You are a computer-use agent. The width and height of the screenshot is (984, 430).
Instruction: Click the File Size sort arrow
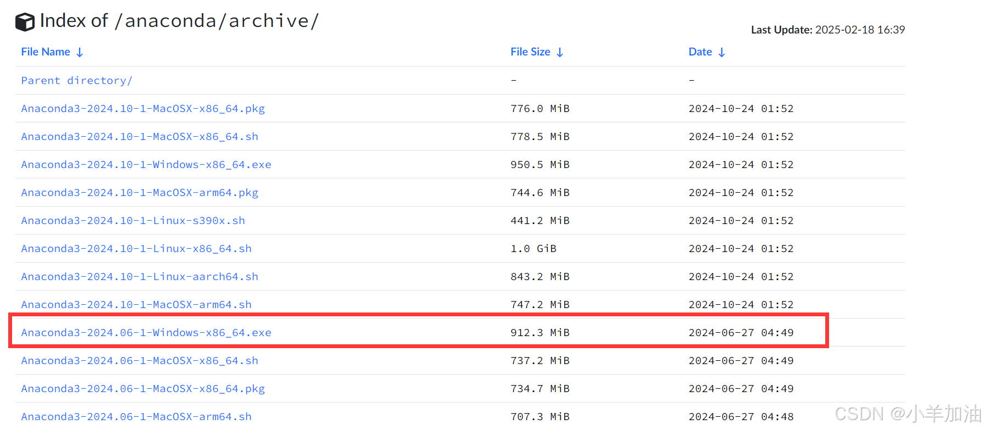[560, 52]
